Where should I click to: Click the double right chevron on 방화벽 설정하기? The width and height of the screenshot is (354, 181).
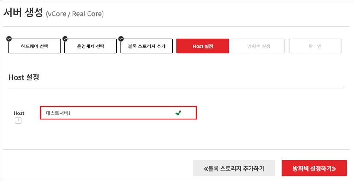pos(334,169)
